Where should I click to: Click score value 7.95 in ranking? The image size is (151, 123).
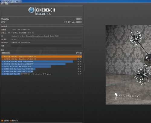[80, 66]
